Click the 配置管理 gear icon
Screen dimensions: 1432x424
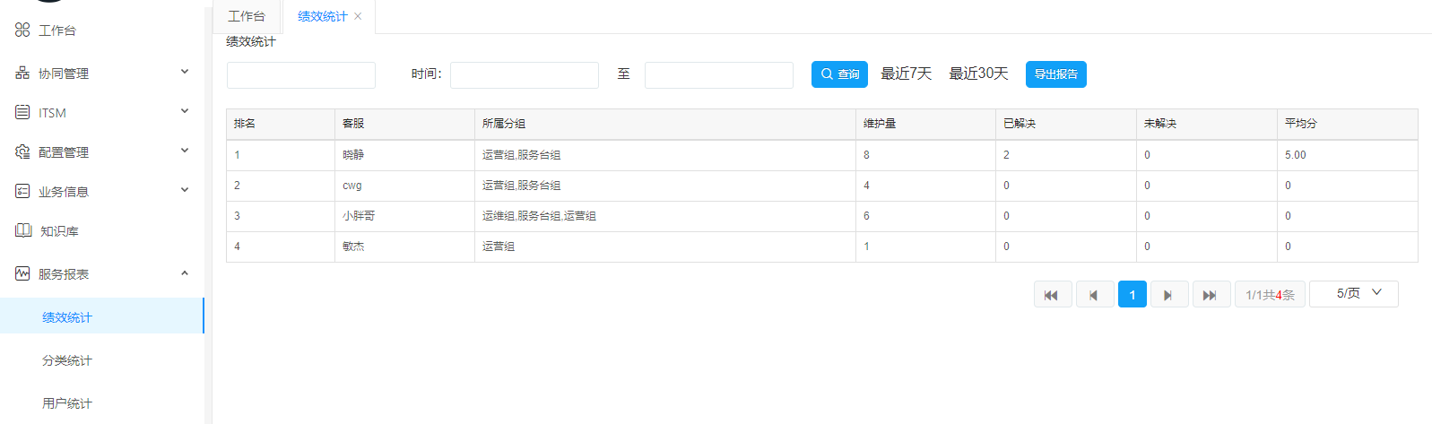point(22,151)
